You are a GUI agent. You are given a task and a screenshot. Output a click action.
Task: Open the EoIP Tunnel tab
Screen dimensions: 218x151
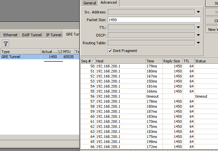pos(32,35)
